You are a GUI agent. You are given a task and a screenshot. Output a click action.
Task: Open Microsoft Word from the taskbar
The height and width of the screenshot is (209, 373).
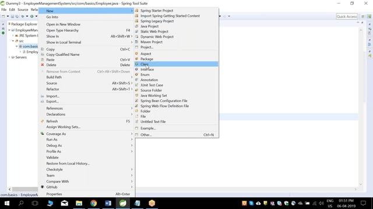108,203
